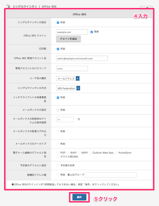Enable メールボックスの設定 checkbox
This screenshot has height=206, width=159.
point(58,110)
